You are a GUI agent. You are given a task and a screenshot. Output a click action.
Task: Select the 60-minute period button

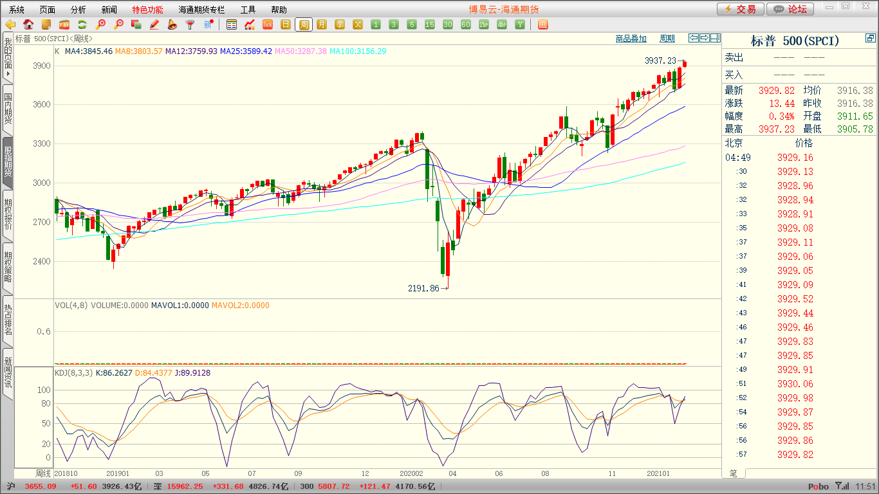(466, 24)
